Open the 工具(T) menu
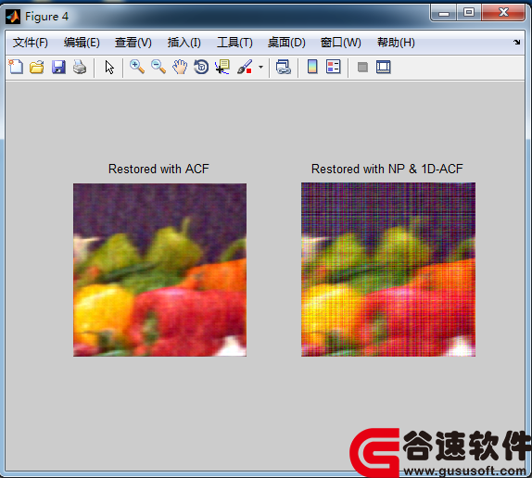532x478 pixels. [x=234, y=43]
